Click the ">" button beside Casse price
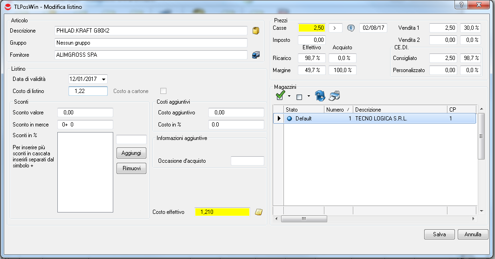 coord(336,28)
